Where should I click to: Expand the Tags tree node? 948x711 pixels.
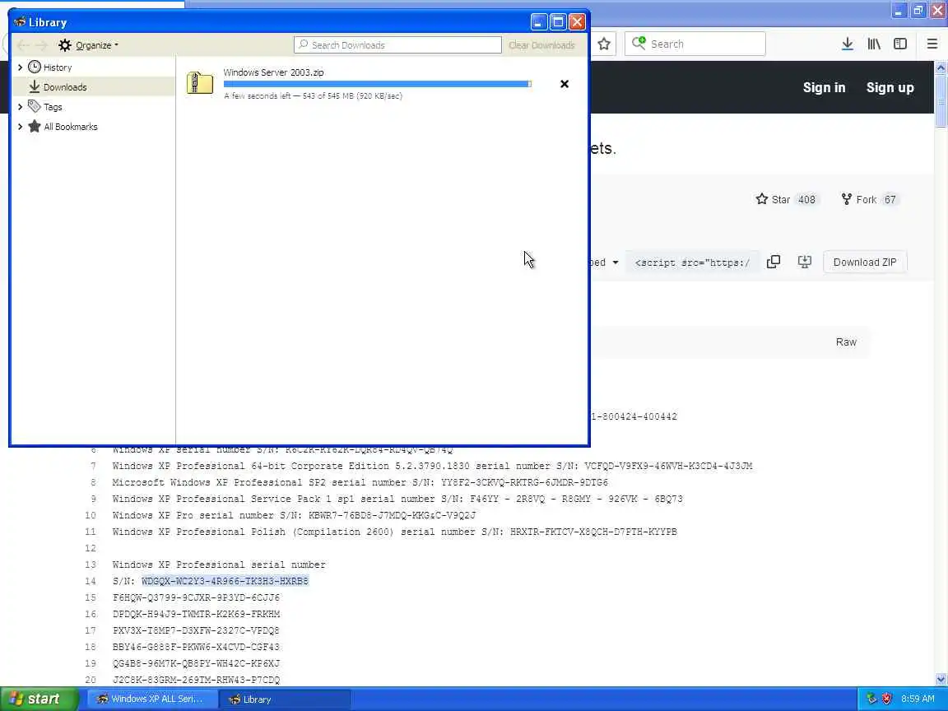pos(20,107)
